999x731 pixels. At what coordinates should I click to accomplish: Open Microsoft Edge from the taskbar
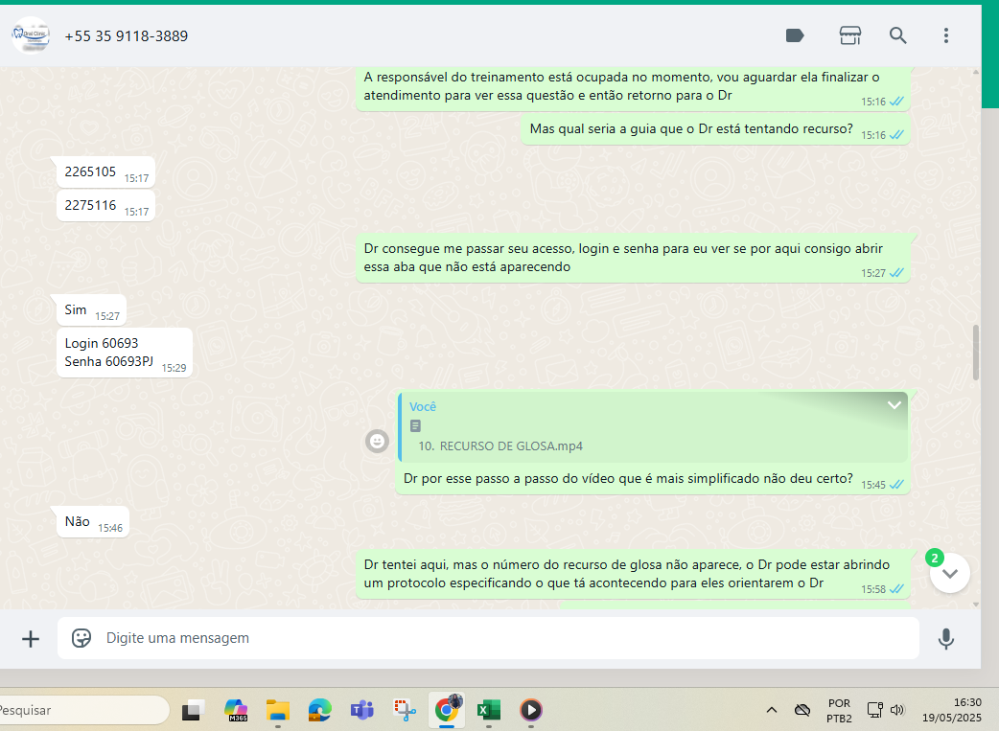320,710
